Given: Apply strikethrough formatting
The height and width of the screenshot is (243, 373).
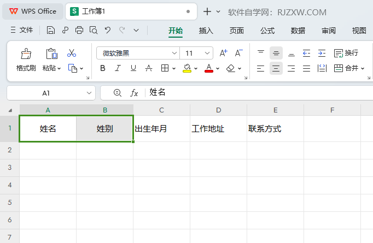Looking at the screenshot, I should (149, 68).
